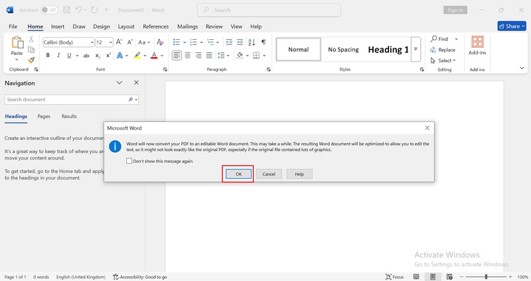Screen dimensions: 531x281
Task: Click the Decrease Indent icon
Action: click(229, 42)
